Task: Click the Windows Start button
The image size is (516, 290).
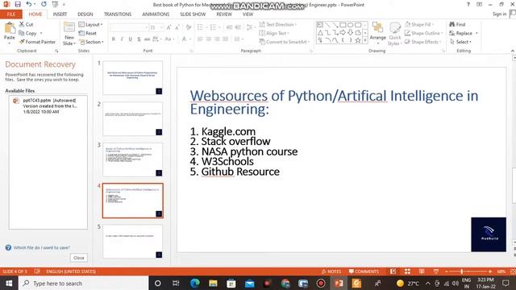Action: 9,283
